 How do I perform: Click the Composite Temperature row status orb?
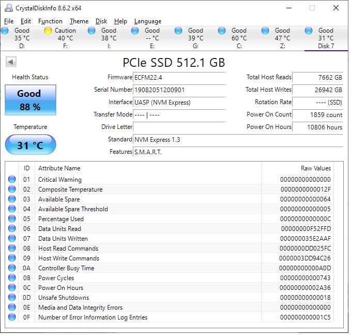pos(12,190)
